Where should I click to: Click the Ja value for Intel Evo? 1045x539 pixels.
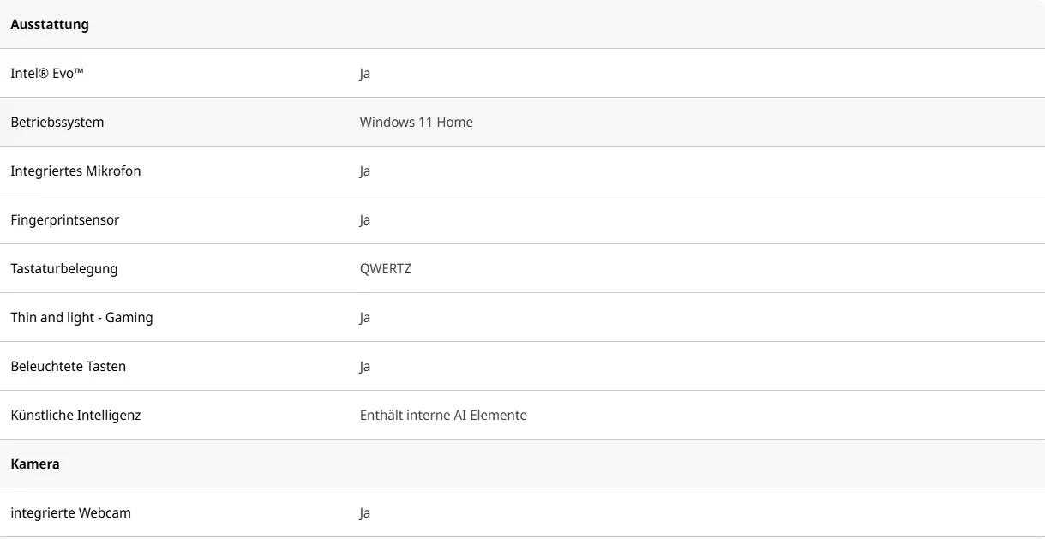click(x=365, y=74)
